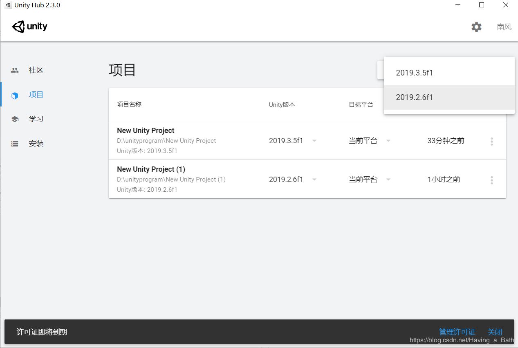This screenshot has width=518, height=348.
Task: Maximize the Unity Hub window
Action: [x=482, y=5]
